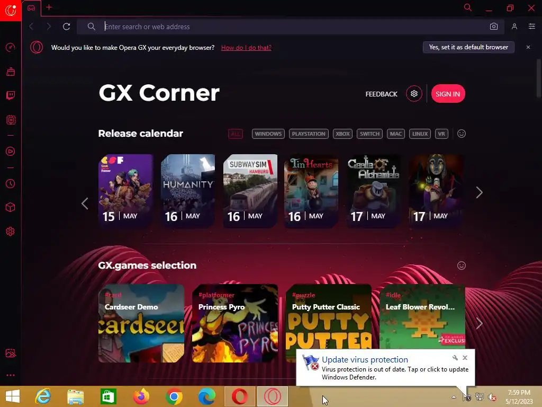Open the Opera GX main menu logo

(x=11, y=11)
